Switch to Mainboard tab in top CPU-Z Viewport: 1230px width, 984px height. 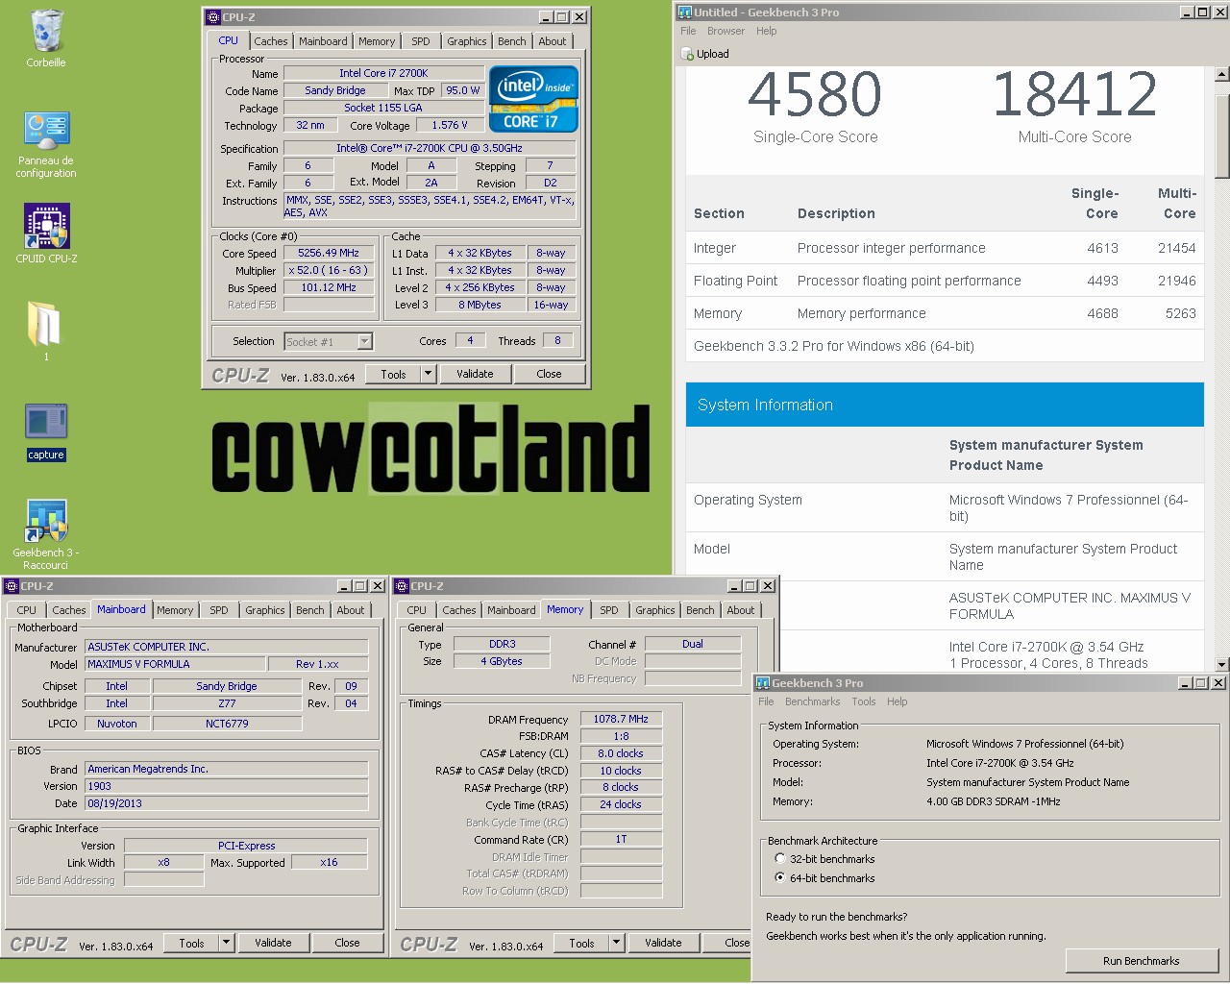click(323, 41)
